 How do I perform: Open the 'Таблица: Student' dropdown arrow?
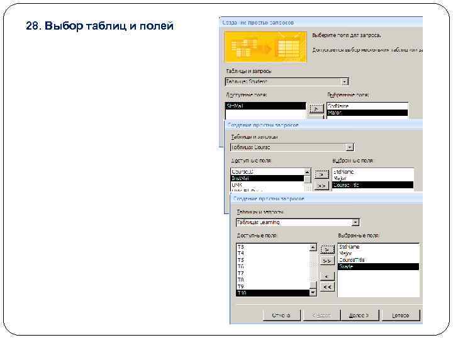point(344,82)
